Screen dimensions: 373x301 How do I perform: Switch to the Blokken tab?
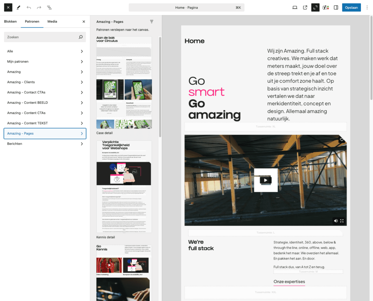point(11,21)
